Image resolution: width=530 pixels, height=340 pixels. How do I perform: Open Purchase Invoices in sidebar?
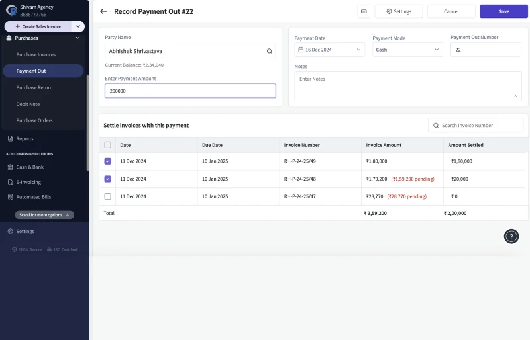pyautogui.click(x=36, y=54)
